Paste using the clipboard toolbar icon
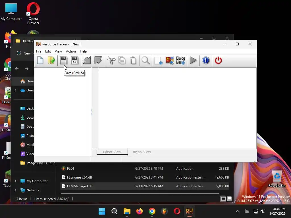The height and width of the screenshot is (218, 291). (133, 60)
